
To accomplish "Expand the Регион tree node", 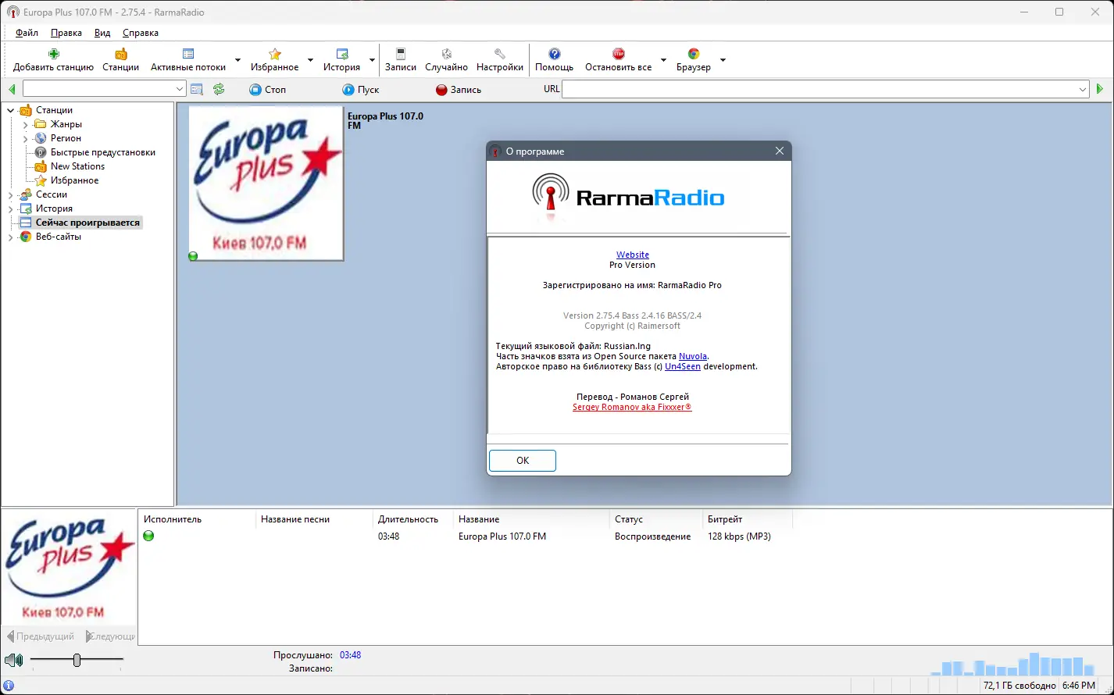I will pyautogui.click(x=26, y=138).
